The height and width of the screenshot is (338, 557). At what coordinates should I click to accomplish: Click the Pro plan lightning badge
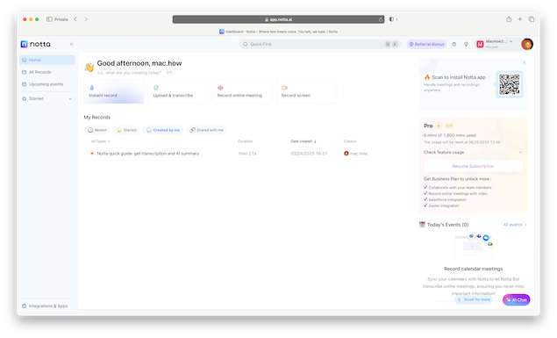pos(439,126)
